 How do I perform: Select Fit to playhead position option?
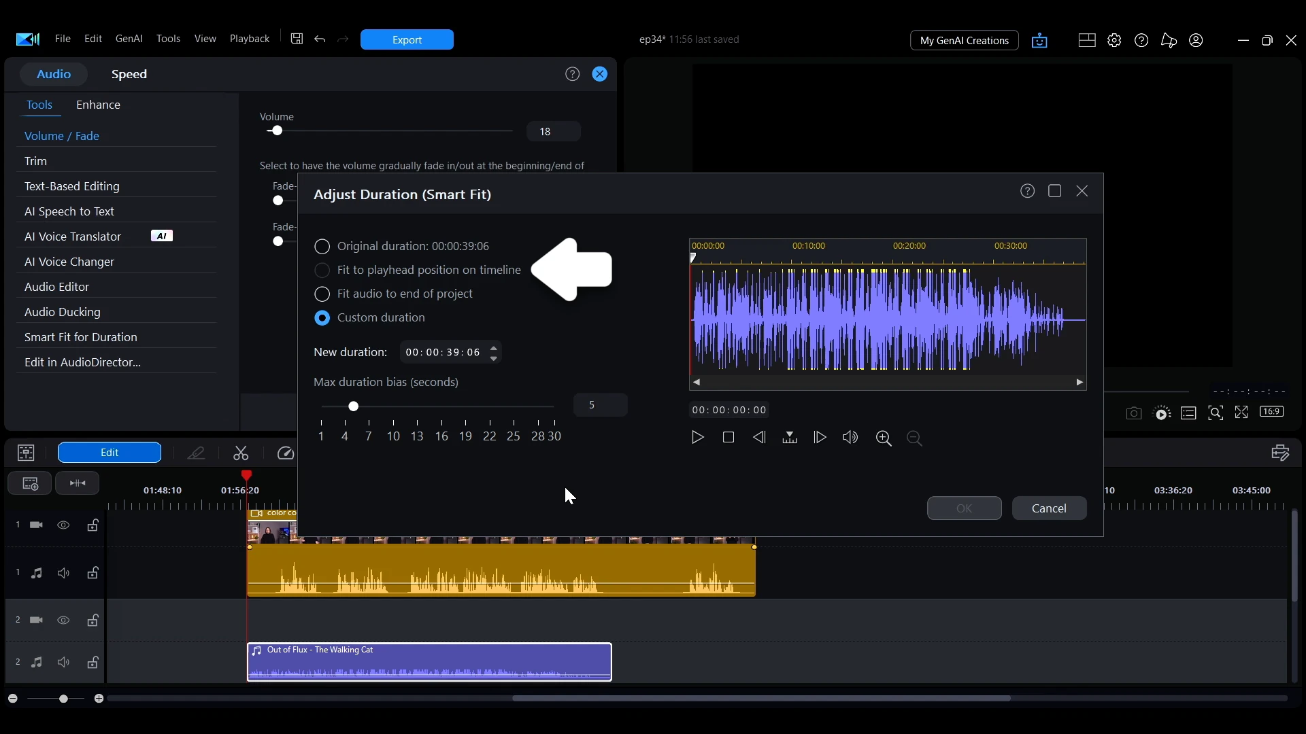(x=322, y=270)
